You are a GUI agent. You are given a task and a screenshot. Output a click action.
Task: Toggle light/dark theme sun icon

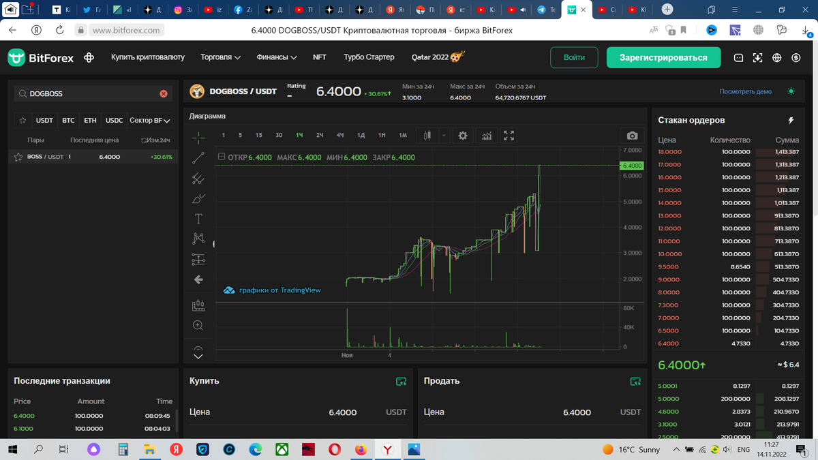point(791,91)
